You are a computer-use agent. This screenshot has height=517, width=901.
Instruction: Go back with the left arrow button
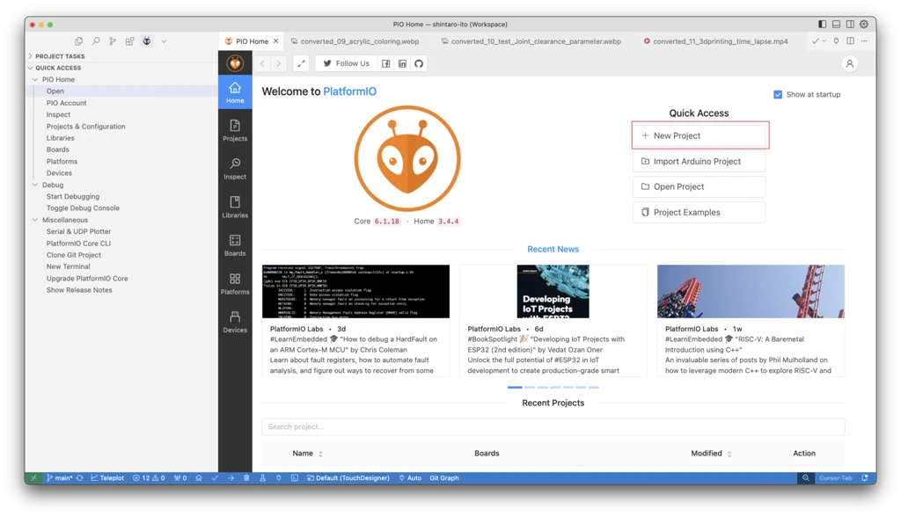(x=262, y=64)
